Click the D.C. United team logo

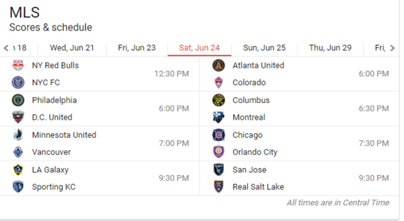18,117
